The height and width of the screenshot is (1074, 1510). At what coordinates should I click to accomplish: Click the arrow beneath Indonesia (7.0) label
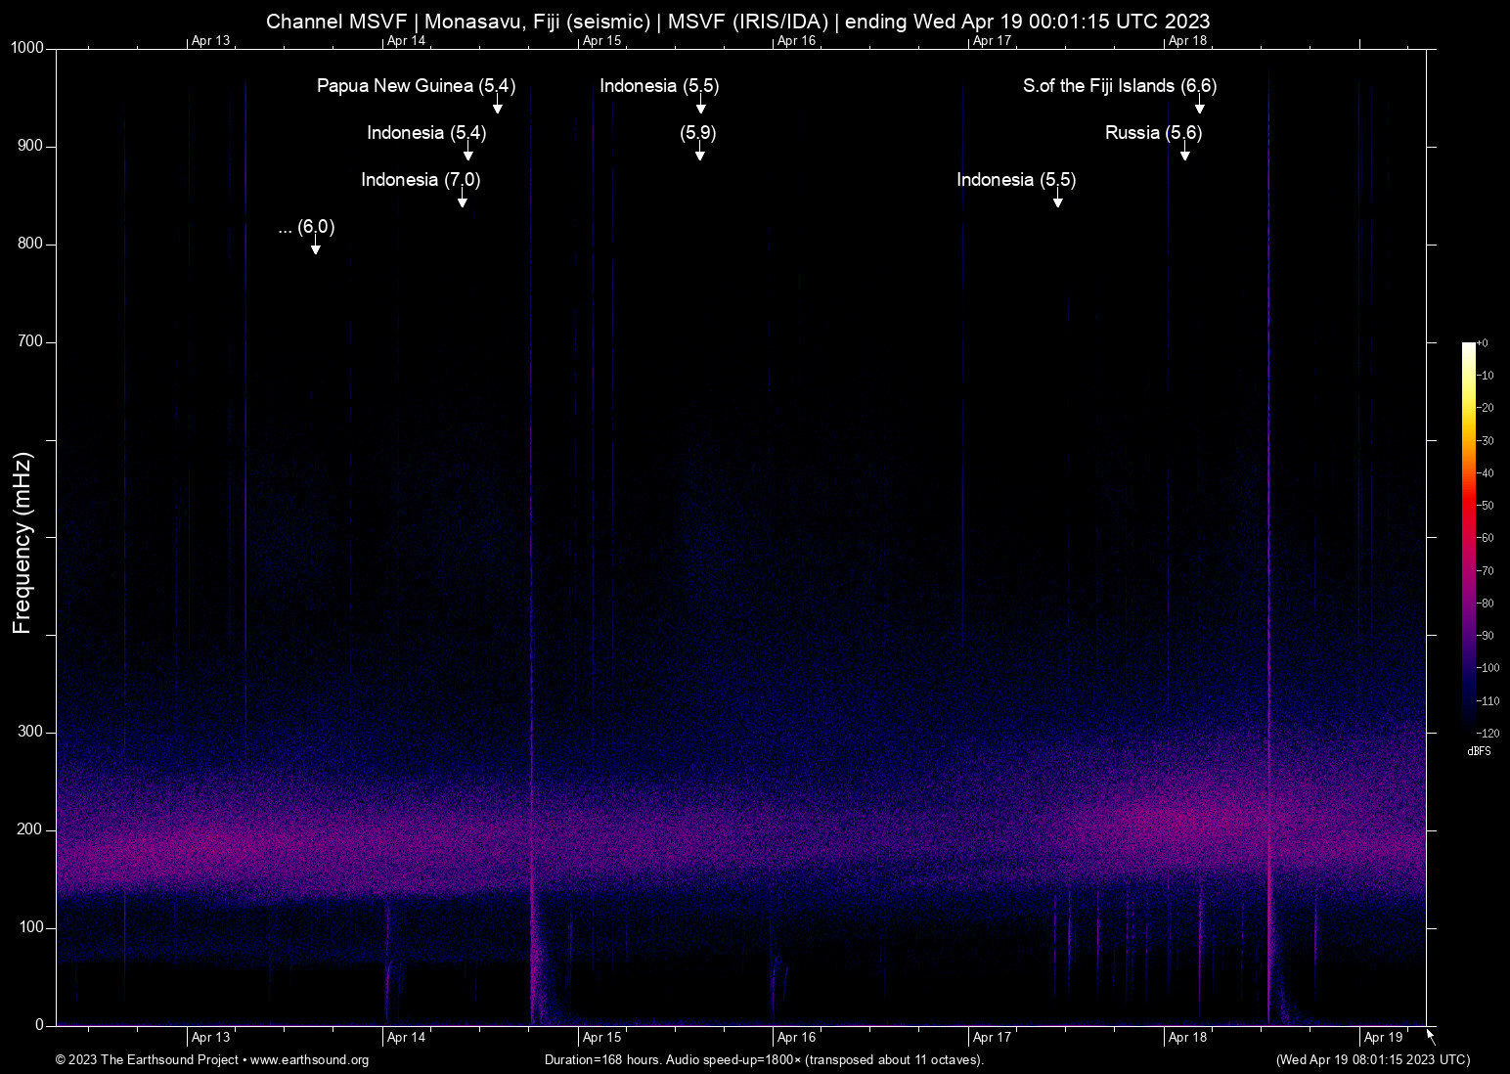point(463,198)
